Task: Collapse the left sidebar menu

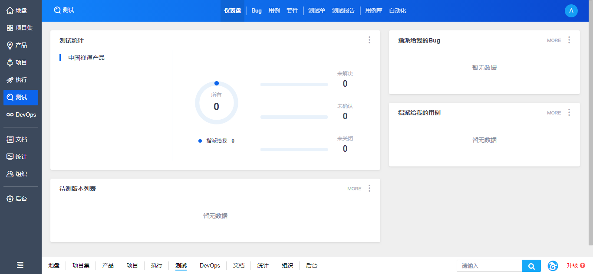Action: coord(20,265)
